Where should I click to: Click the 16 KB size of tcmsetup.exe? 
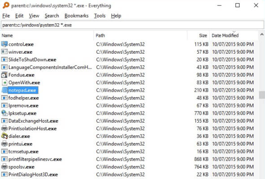click(203, 152)
